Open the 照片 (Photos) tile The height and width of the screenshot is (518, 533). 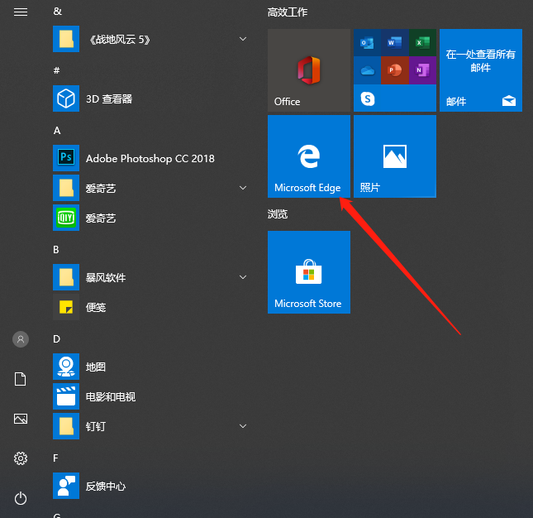[394, 156]
